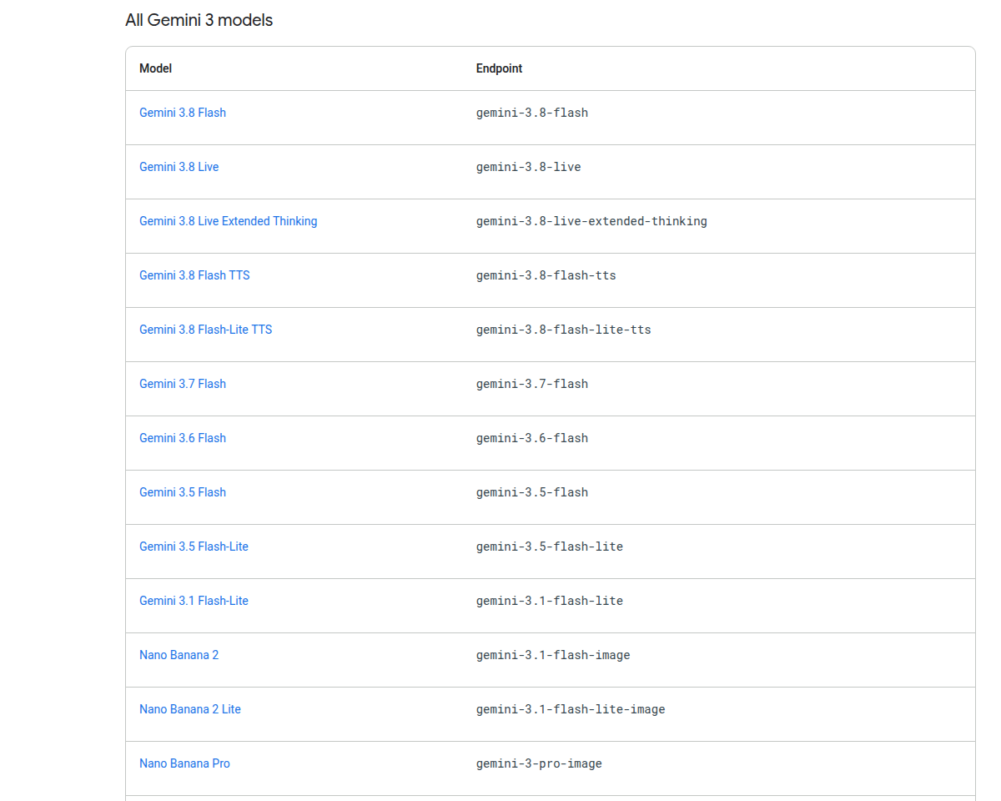Image resolution: width=1001 pixels, height=801 pixels.
Task: Click the gemini-3.8-flash-tts endpoint text
Action: (546, 275)
